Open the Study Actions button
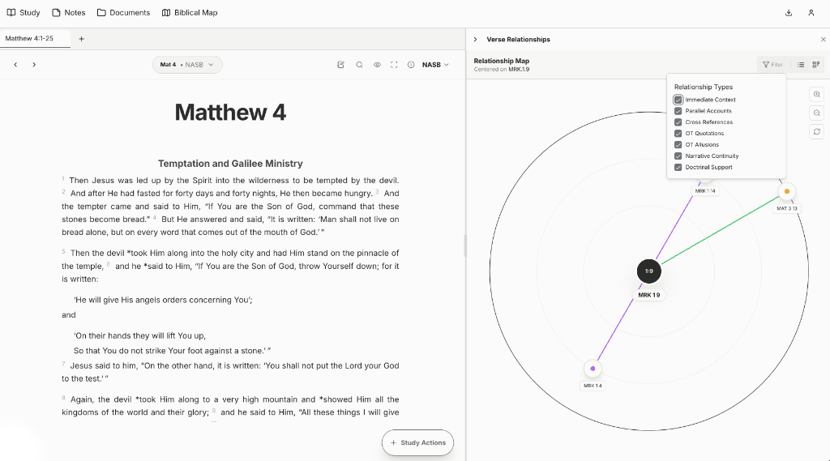 [417, 442]
